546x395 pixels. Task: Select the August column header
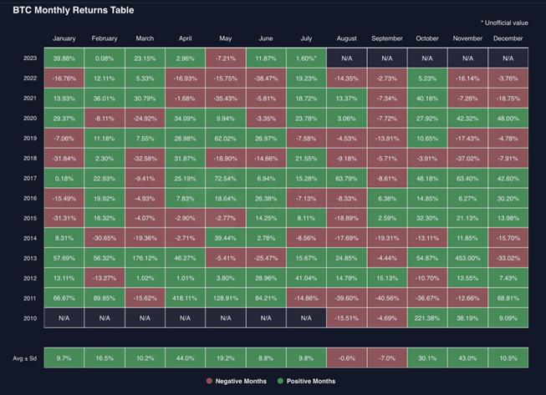(x=346, y=38)
